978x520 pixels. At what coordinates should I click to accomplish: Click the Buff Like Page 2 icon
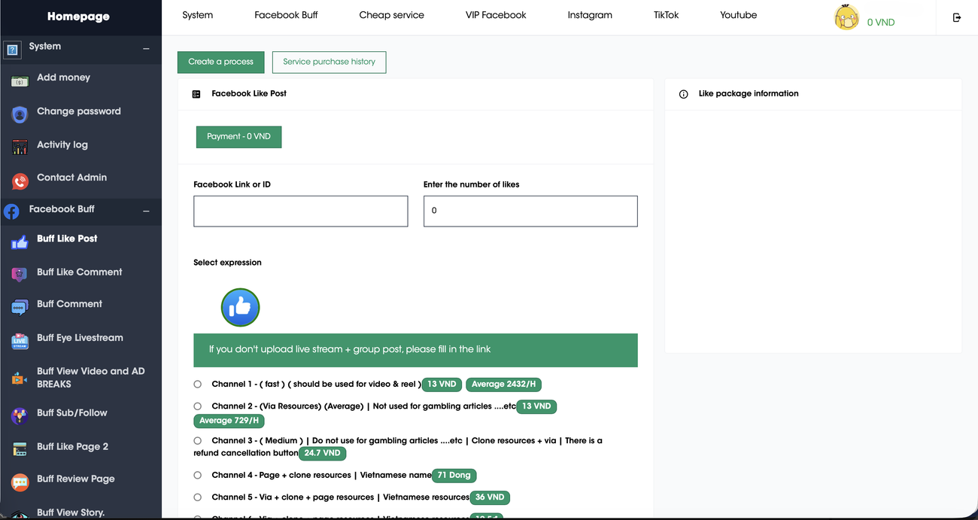pyautogui.click(x=20, y=449)
